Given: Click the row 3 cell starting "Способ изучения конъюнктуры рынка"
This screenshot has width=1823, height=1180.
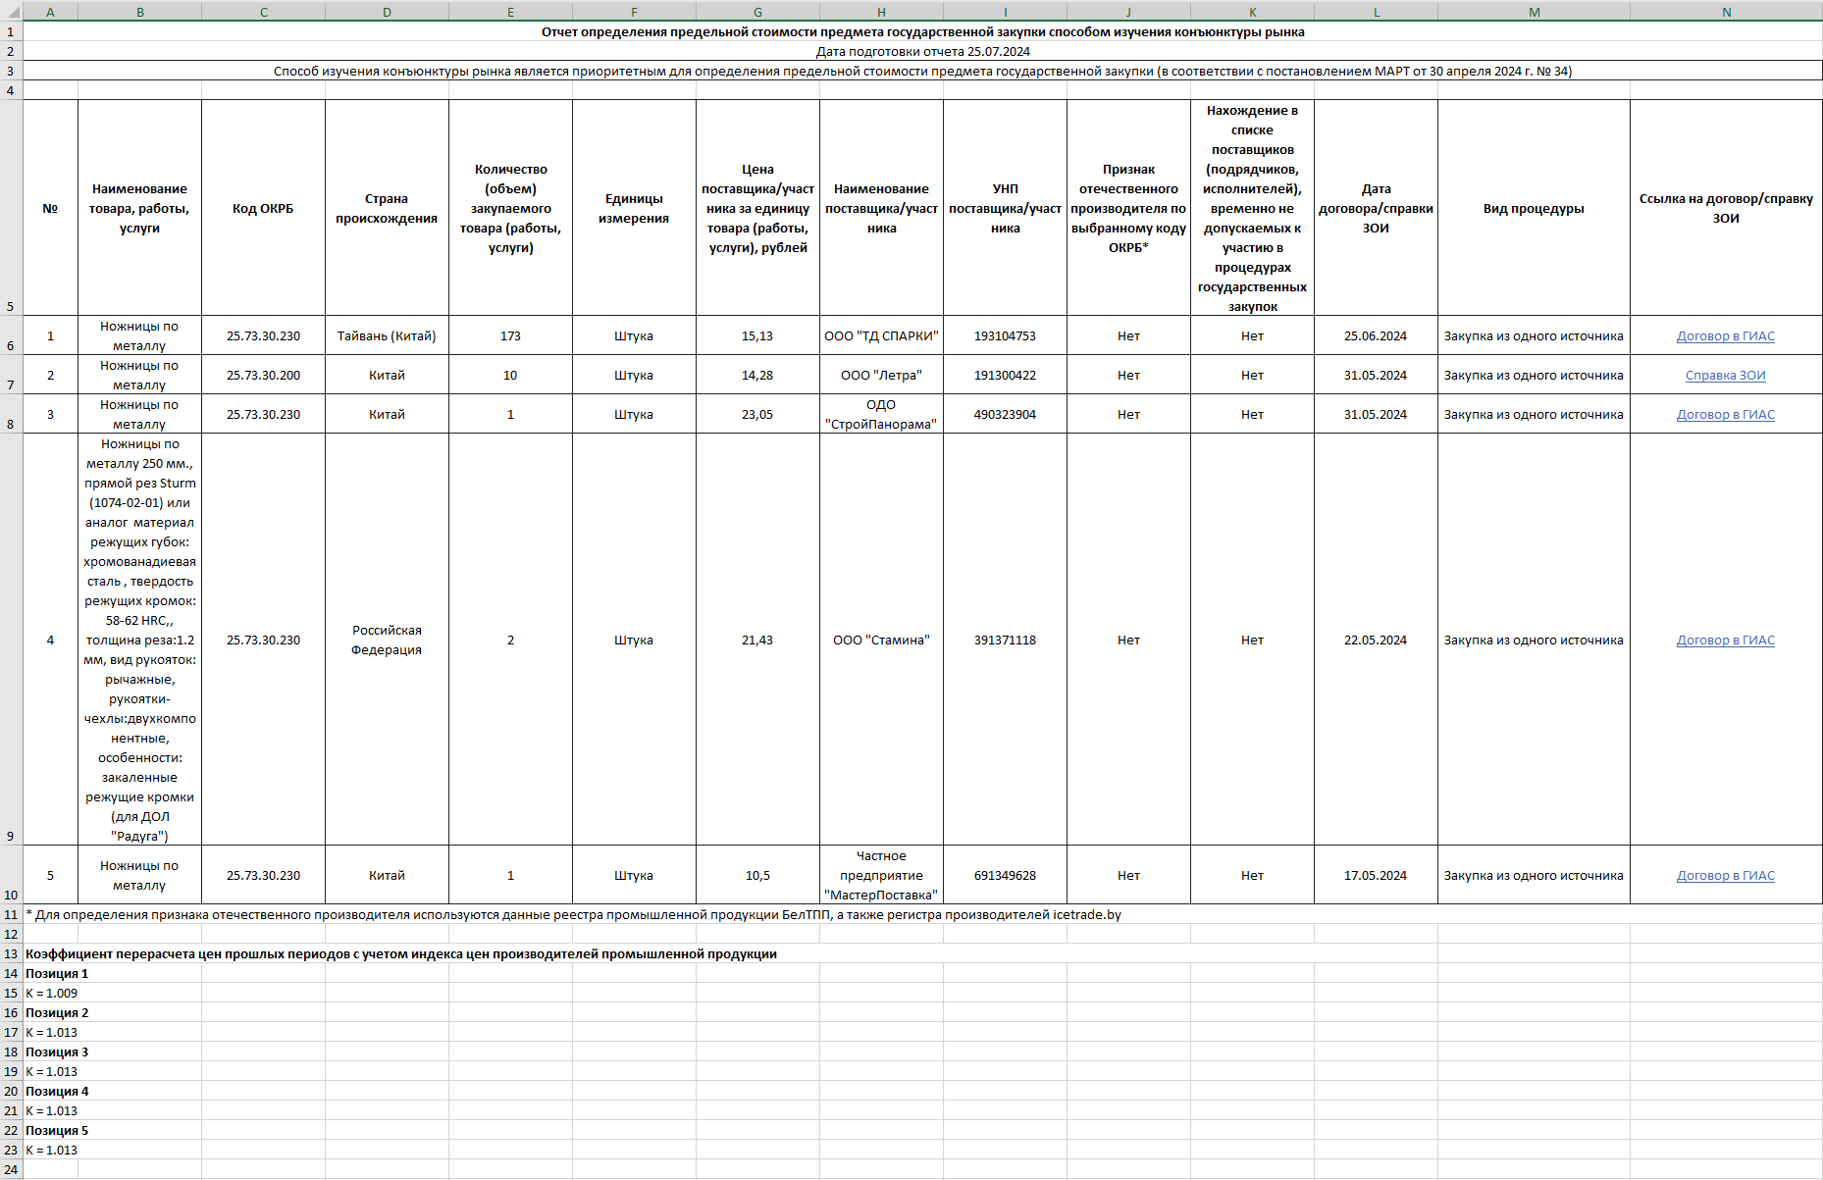Looking at the screenshot, I should click(922, 71).
